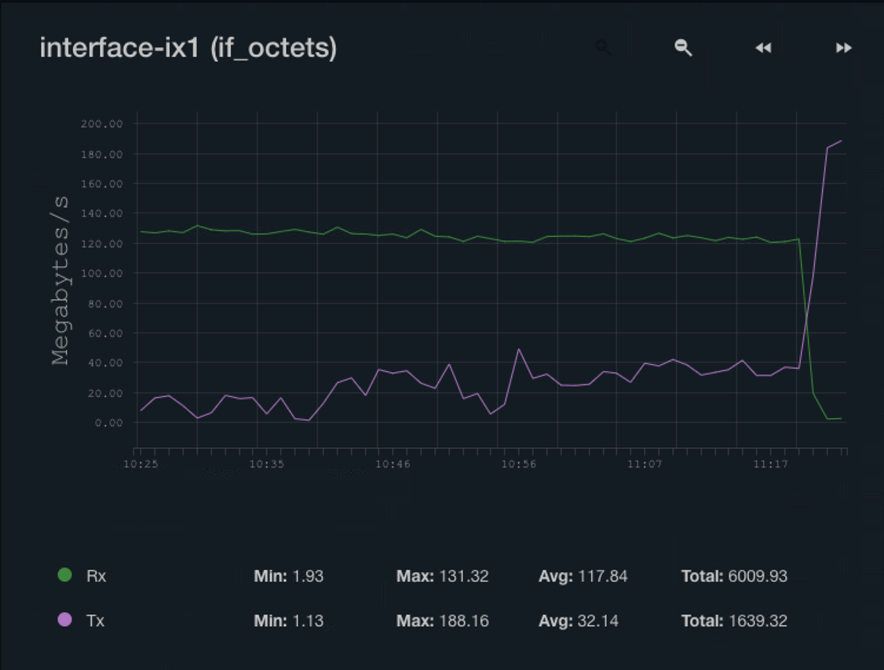This screenshot has height=670, width=884.
Task: Click the 200.00 tick on the y-axis
Action: [x=101, y=124]
